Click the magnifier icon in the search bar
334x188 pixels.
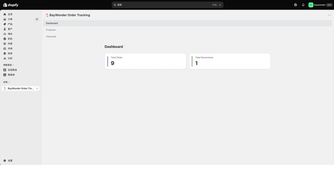pyautogui.click(x=115, y=5)
